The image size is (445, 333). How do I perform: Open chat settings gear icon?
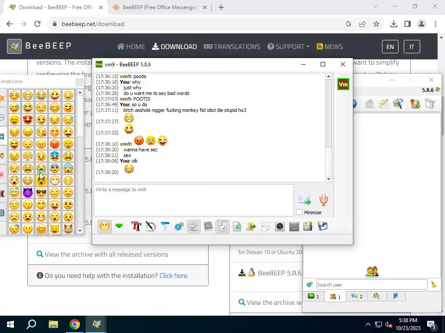pos(179,226)
